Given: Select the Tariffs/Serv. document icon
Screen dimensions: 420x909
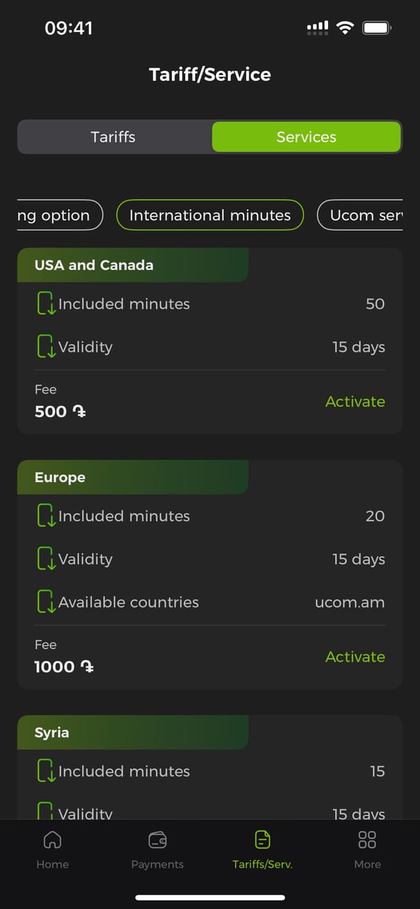Looking at the screenshot, I should tap(263, 840).
